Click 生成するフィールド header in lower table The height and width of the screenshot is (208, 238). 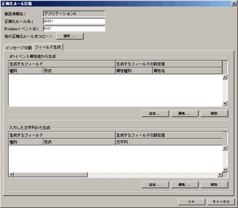(62, 135)
